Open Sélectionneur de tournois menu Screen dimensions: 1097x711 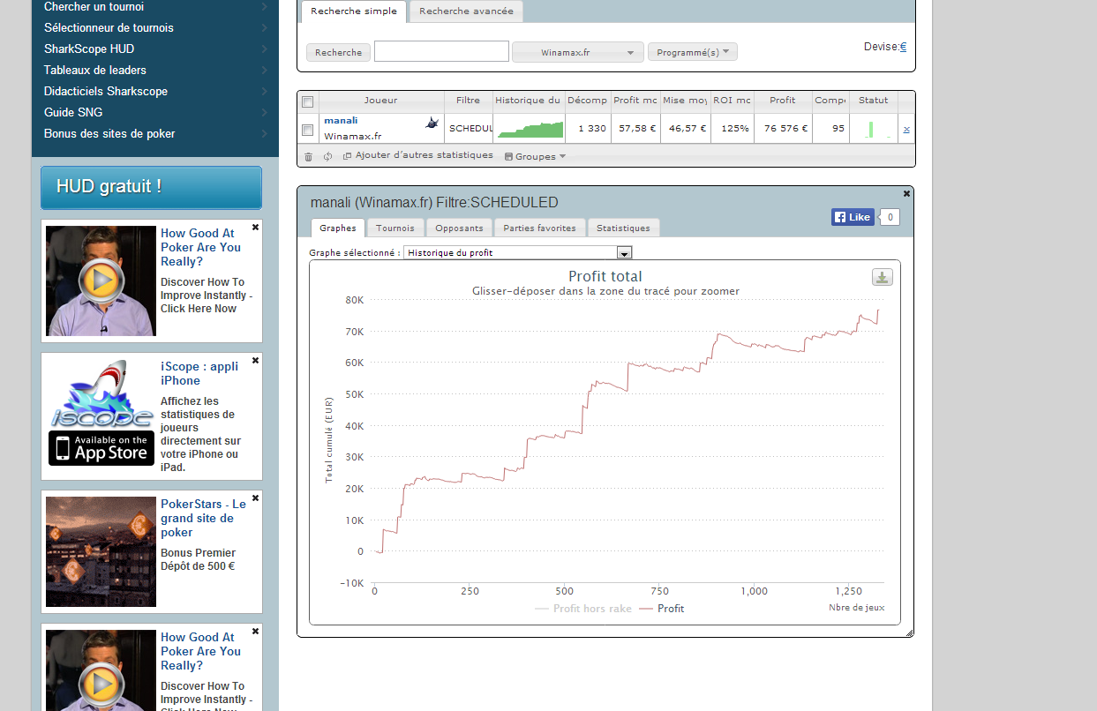155,27
